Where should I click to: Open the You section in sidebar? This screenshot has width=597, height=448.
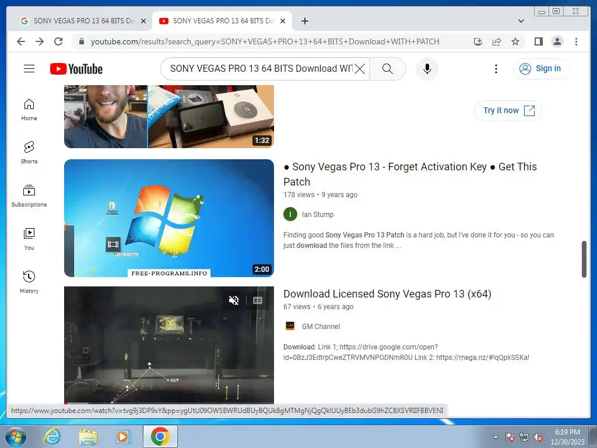coord(29,239)
